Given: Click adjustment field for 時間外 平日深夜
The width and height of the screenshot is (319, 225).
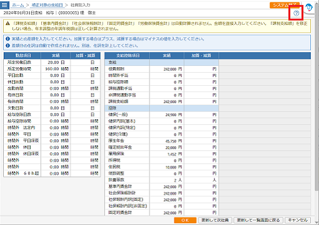Looking at the screenshot, I should click(85, 140).
